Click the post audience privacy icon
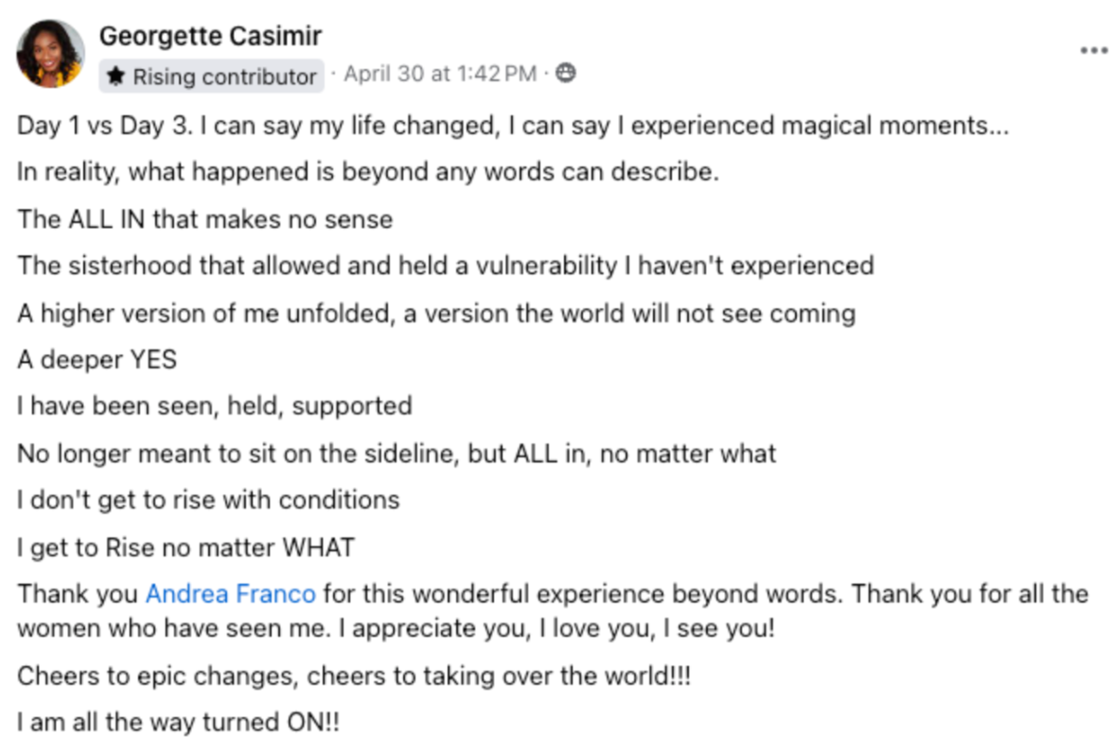 (565, 74)
